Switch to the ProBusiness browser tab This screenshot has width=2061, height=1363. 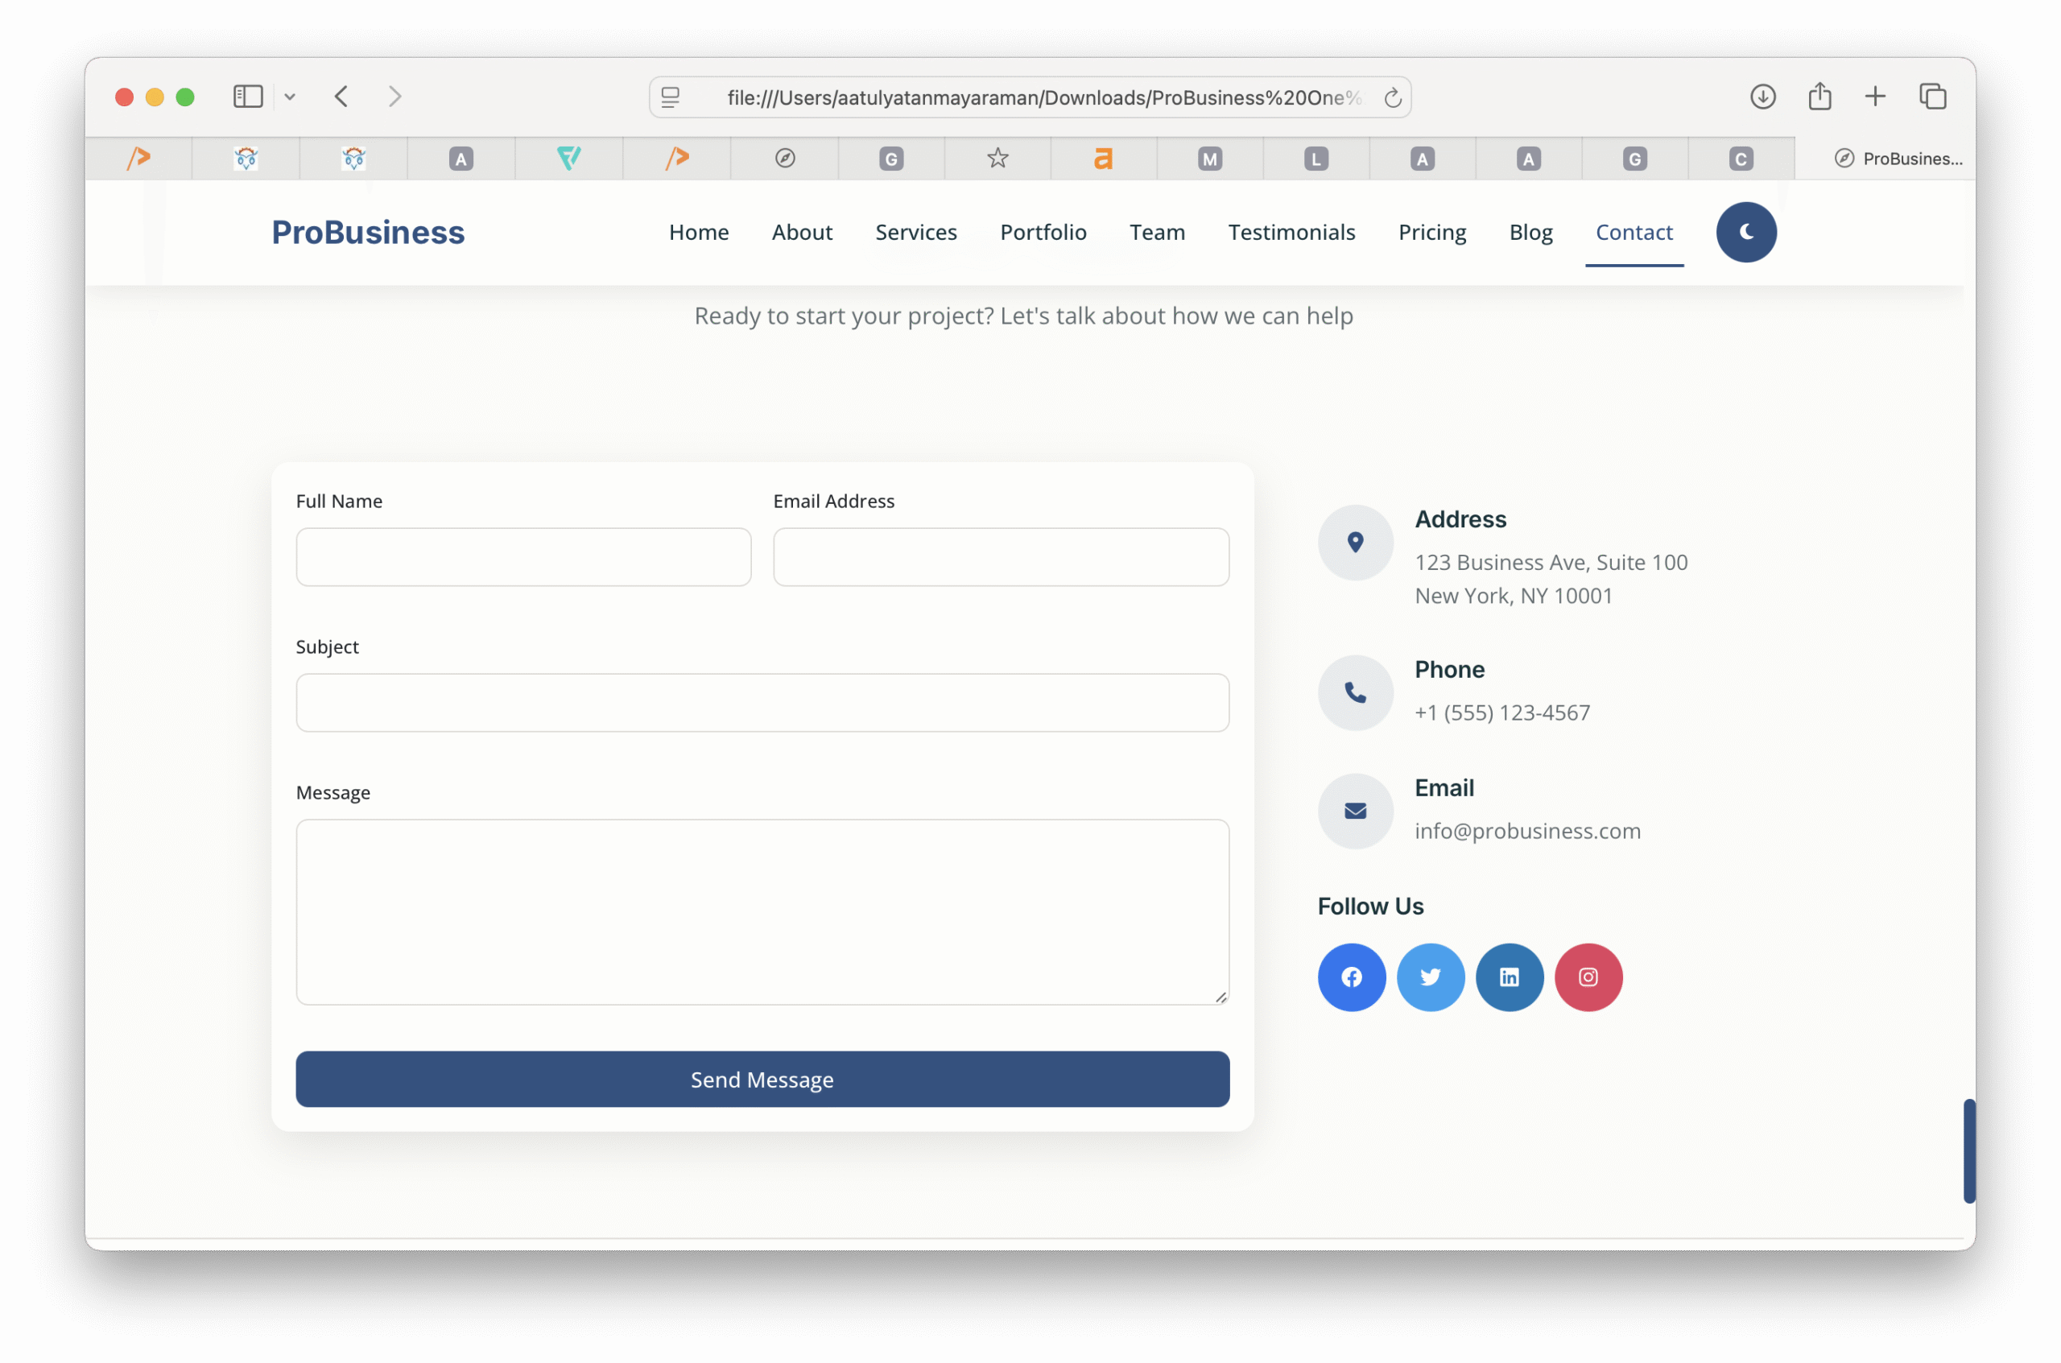click(1898, 159)
